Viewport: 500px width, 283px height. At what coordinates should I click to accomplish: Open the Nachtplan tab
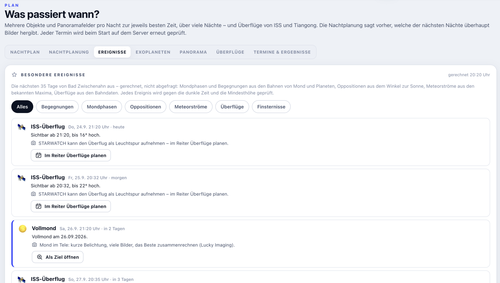click(x=25, y=52)
